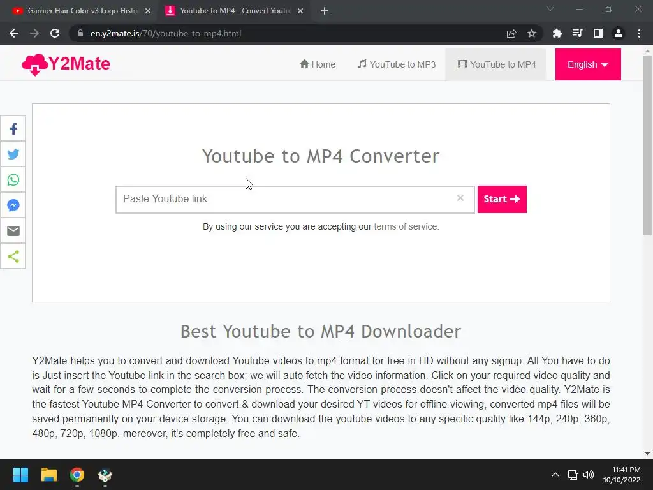
Task: Open the clock and date flyout
Action: (x=622, y=475)
